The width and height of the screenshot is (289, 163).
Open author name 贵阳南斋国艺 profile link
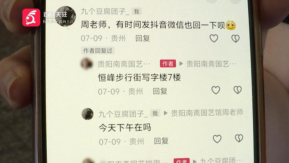(x=124, y=64)
